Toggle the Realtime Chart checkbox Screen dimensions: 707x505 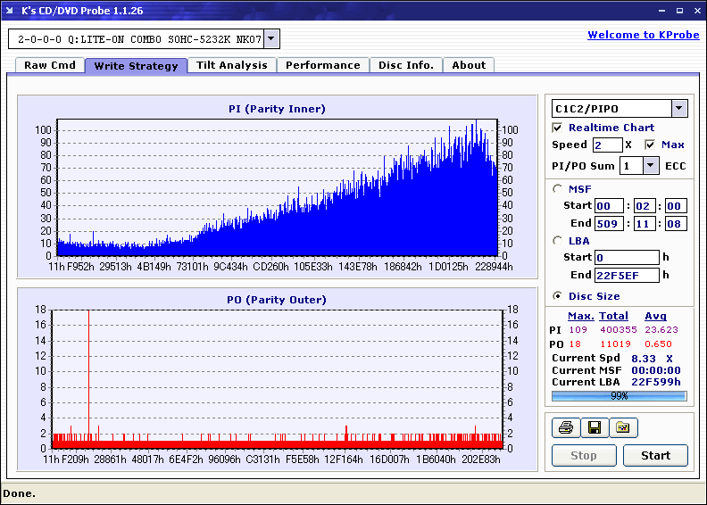click(558, 128)
